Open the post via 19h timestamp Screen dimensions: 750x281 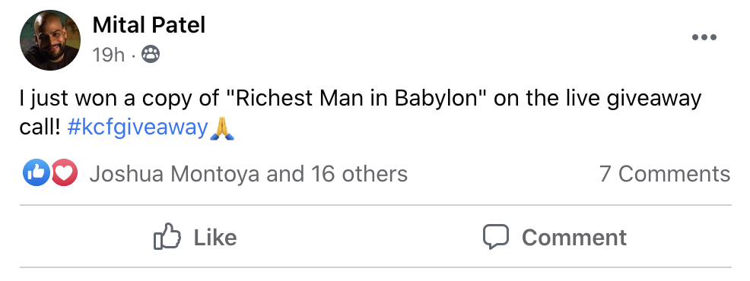(109, 55)
